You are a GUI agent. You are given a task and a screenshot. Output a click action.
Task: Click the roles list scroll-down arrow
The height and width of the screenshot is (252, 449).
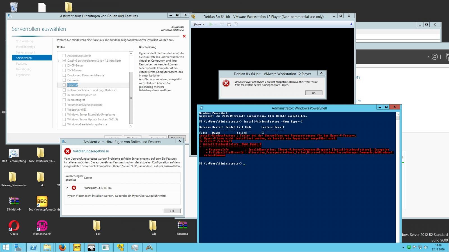[x=131, y=126]
